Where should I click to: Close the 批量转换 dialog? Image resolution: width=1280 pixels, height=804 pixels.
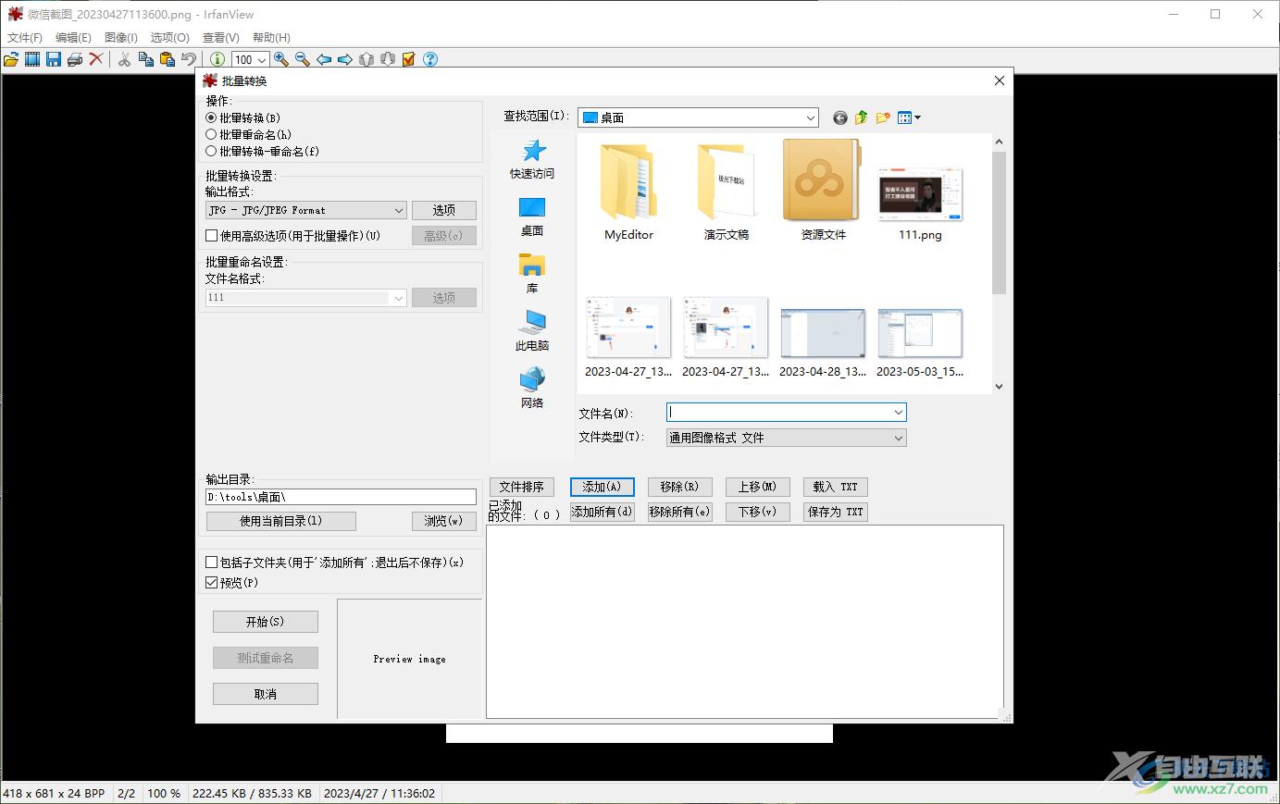click(1000, 80)
